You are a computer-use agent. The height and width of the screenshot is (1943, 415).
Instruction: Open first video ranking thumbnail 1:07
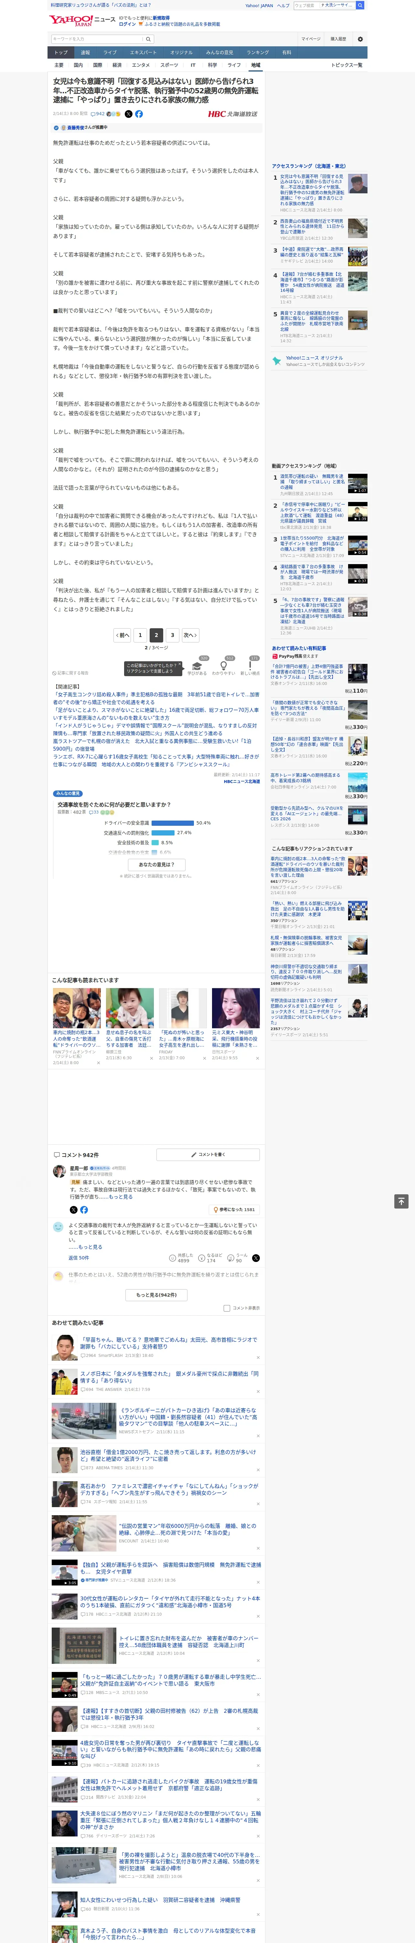click(x=358, y=483)
